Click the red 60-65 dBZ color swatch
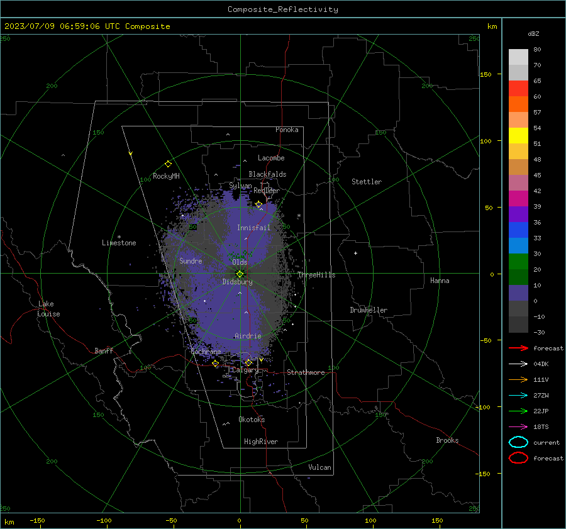 pos(518,89)
